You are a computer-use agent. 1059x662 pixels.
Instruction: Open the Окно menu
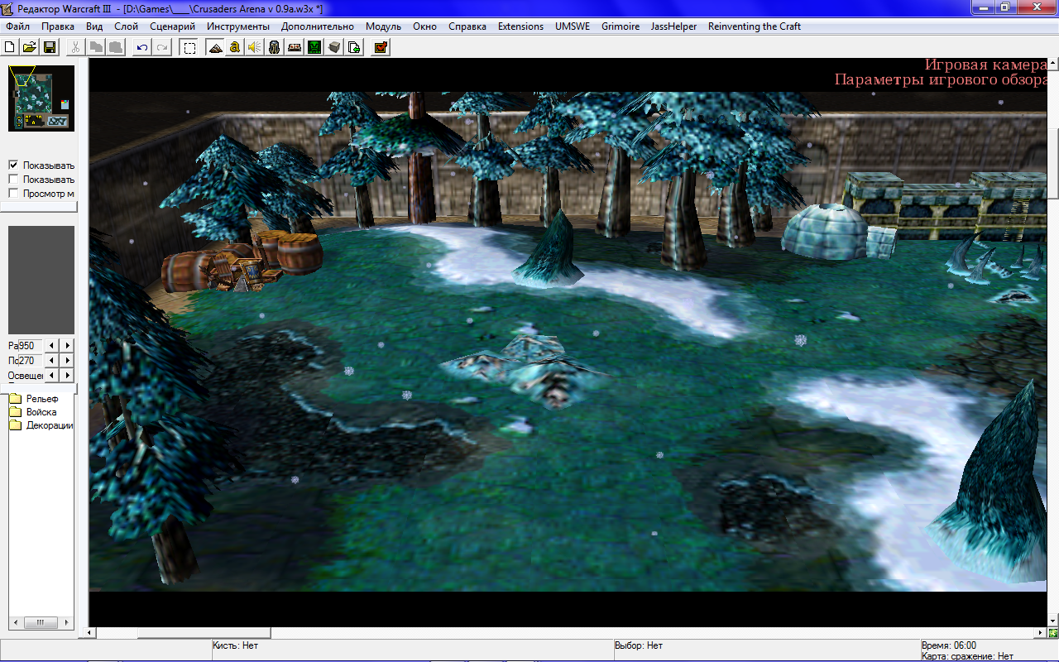tap(424, 26)
